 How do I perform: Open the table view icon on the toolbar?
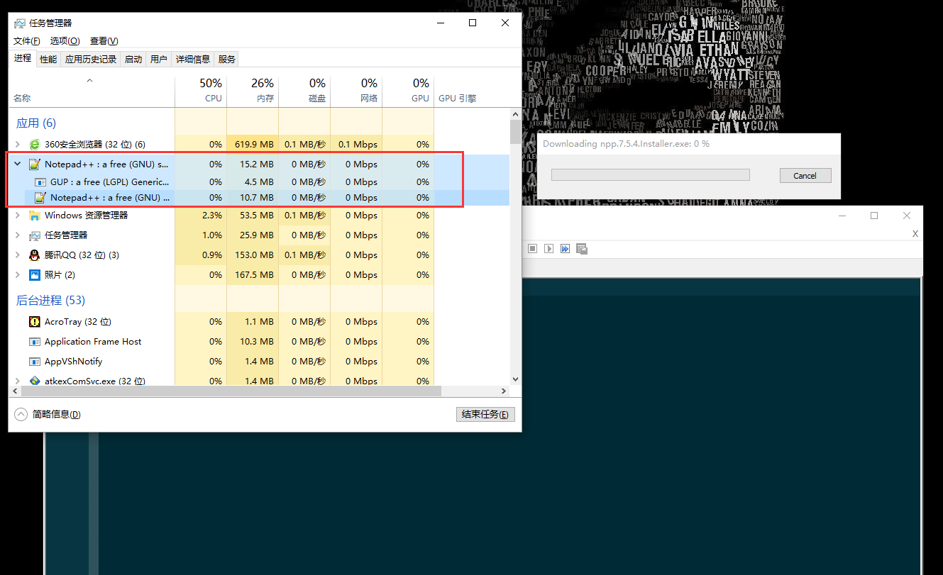pos(582,248)
